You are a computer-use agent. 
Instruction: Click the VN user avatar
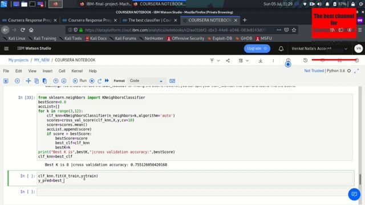tap(359, 48)
